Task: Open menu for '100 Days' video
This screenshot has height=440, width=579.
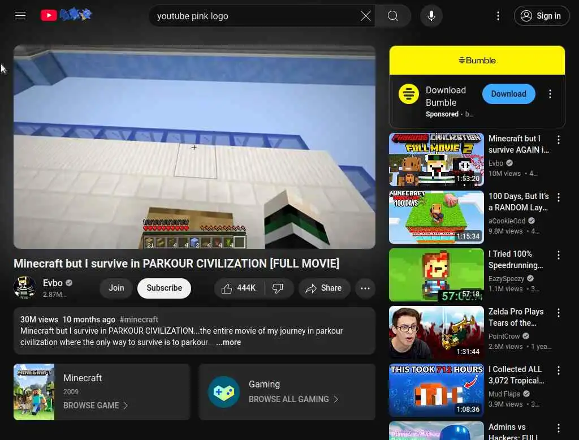Action: [x=558, y=197]
